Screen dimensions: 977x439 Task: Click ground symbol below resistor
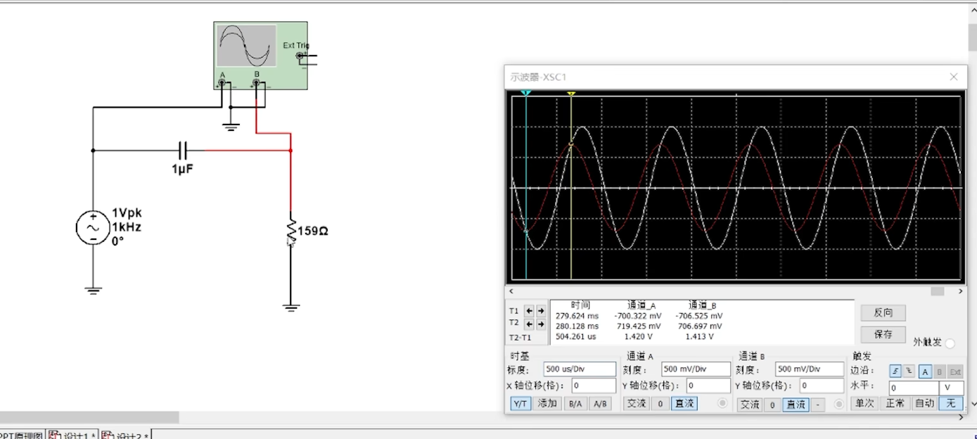pos(291,307)
